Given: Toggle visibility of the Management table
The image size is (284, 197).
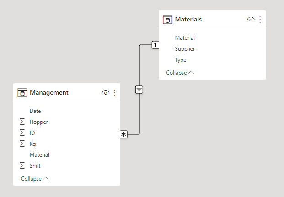Looking at the screenshot, I should click(105, 93).
